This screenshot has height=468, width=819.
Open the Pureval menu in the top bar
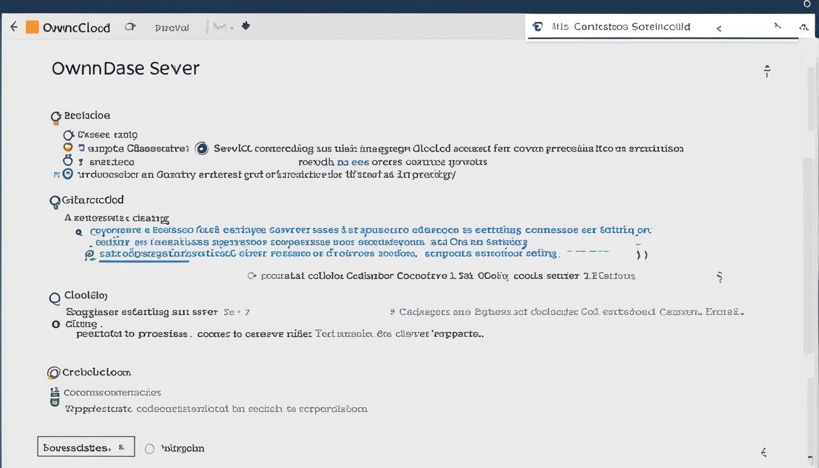pos(172,27)
